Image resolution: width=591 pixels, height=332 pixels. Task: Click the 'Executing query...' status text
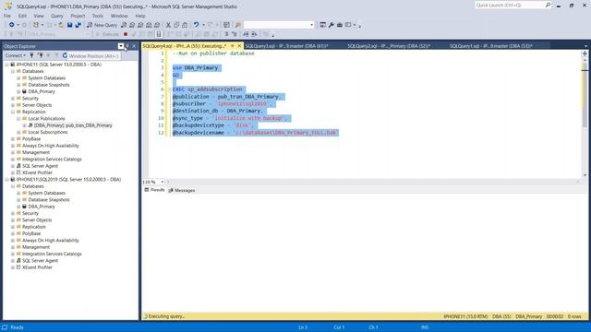(166, 316)
